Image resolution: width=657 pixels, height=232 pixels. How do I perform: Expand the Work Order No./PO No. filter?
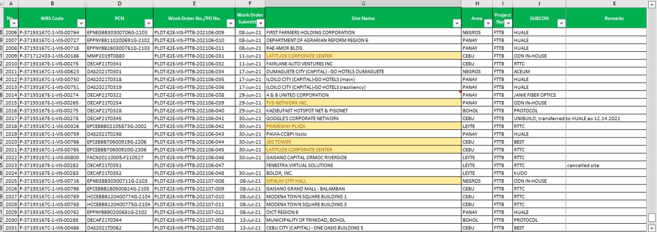[x=230, y=23]
